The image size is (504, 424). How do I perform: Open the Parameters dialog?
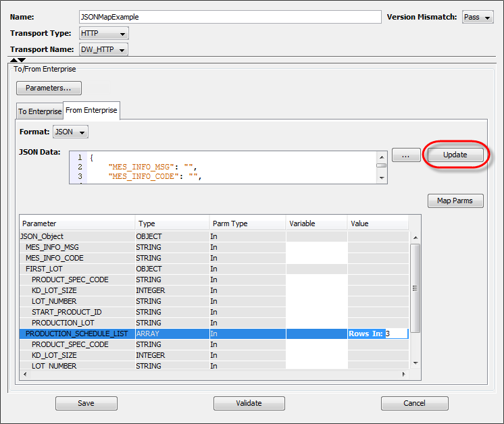pos(49,88)
